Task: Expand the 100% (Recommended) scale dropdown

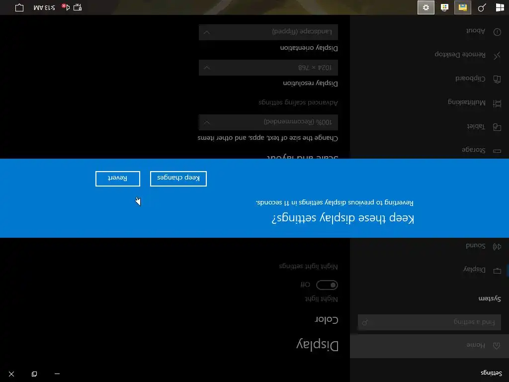Action: tap(268, 122)
